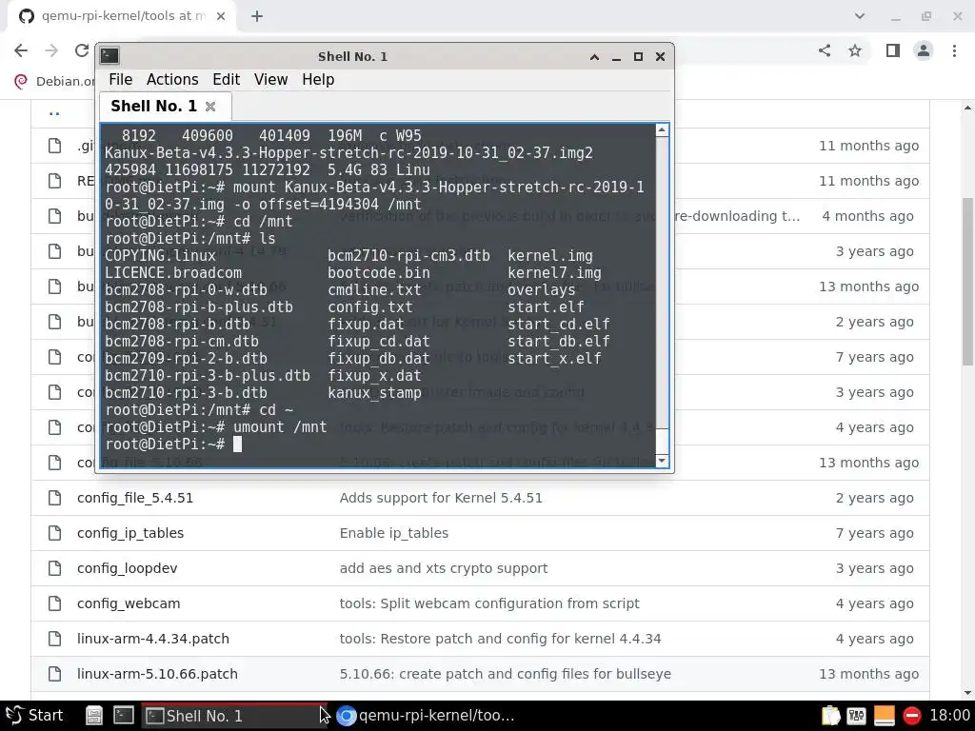Switch to qemu-rpi-kernel browser taskbar entry
The image size is (975, 731).
[426, 716]
